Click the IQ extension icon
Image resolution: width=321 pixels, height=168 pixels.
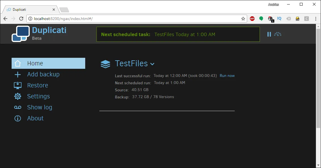coord(279,19)
